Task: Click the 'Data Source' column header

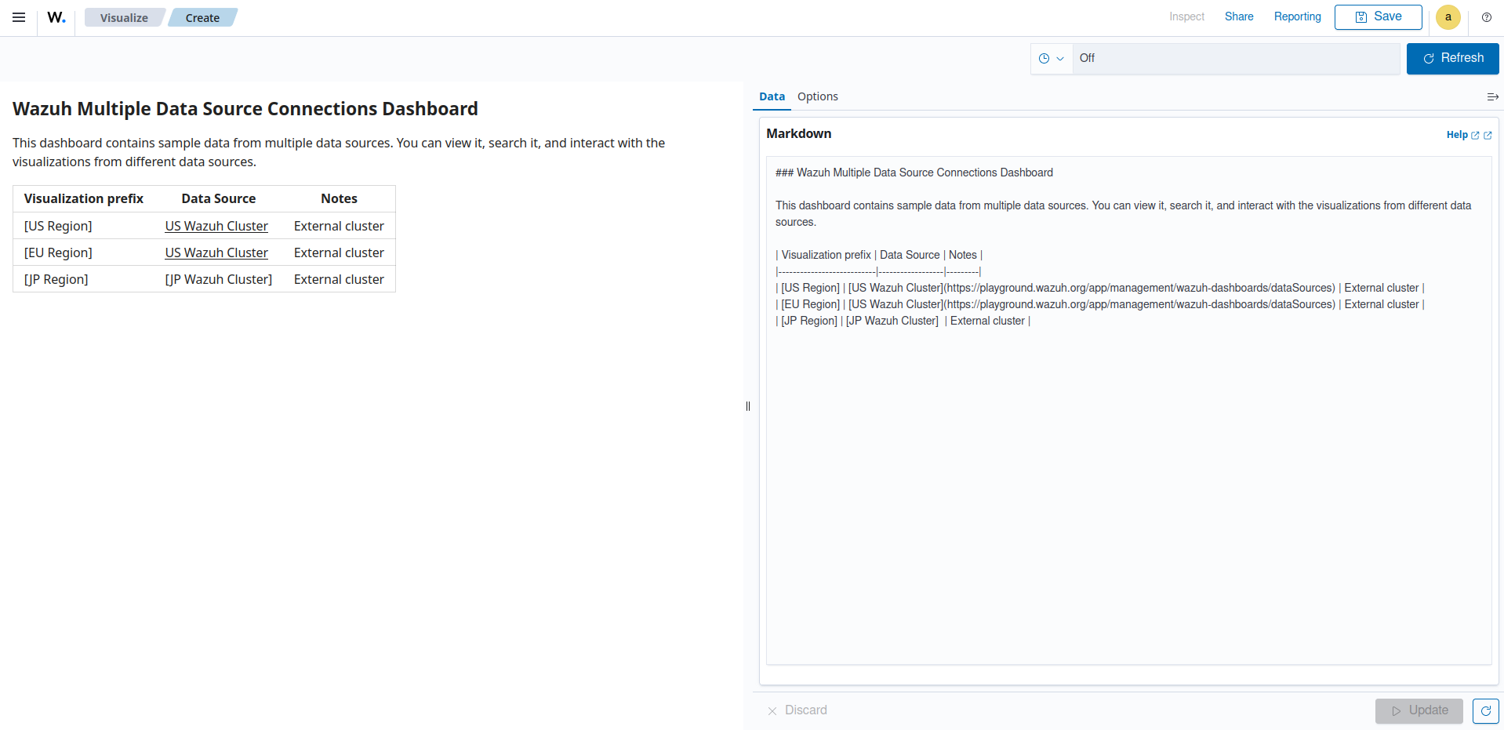Action: tap(219, 198)
